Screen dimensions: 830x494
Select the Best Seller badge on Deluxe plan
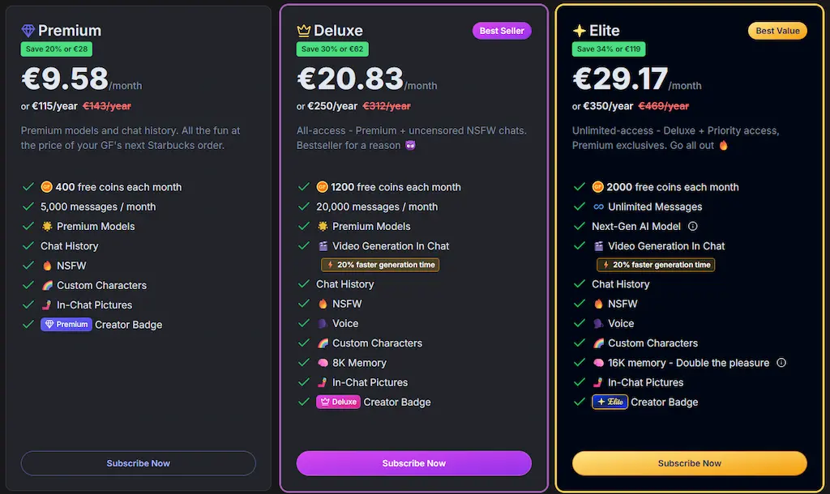click(x=501, y=30)
